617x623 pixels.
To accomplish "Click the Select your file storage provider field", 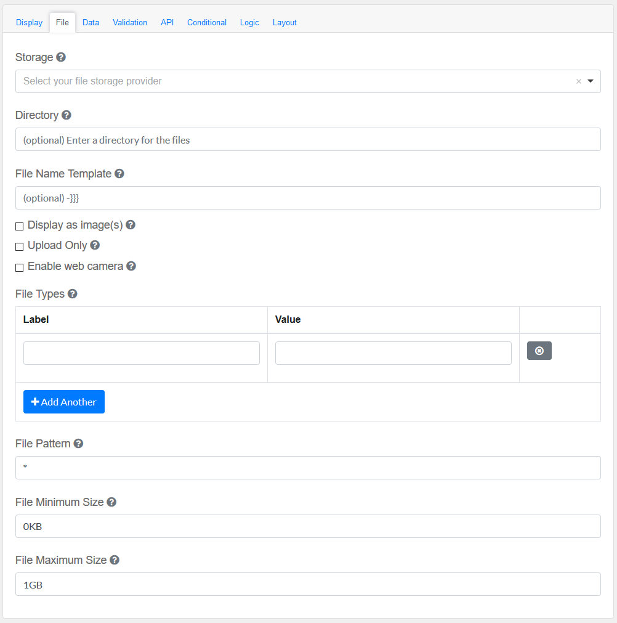I will (296, 81).
